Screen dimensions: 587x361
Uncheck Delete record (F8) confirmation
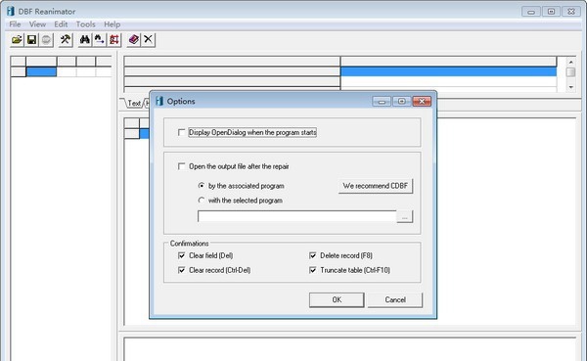pos(313,255)
